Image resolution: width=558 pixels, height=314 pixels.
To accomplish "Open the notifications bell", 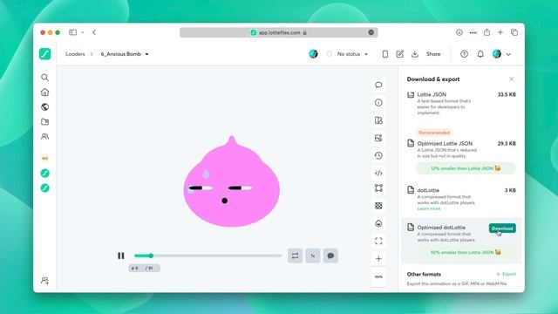I will pos(480,54).
